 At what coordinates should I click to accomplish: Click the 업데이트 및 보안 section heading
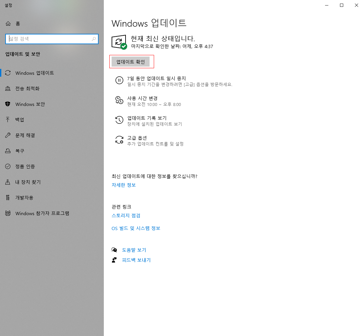[23, 54]
